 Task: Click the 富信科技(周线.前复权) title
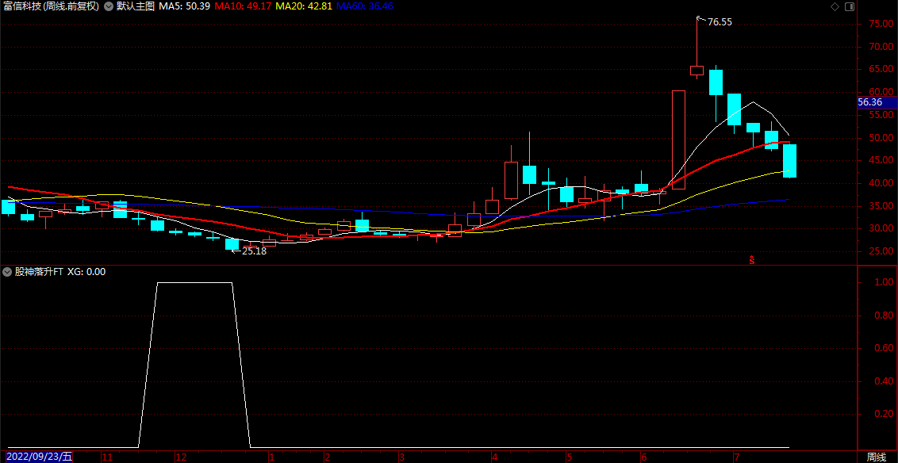coord(51,7)
